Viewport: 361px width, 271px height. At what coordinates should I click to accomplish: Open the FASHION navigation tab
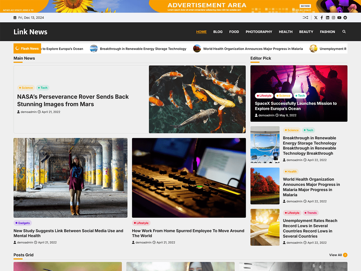click(x=327, y=32)
